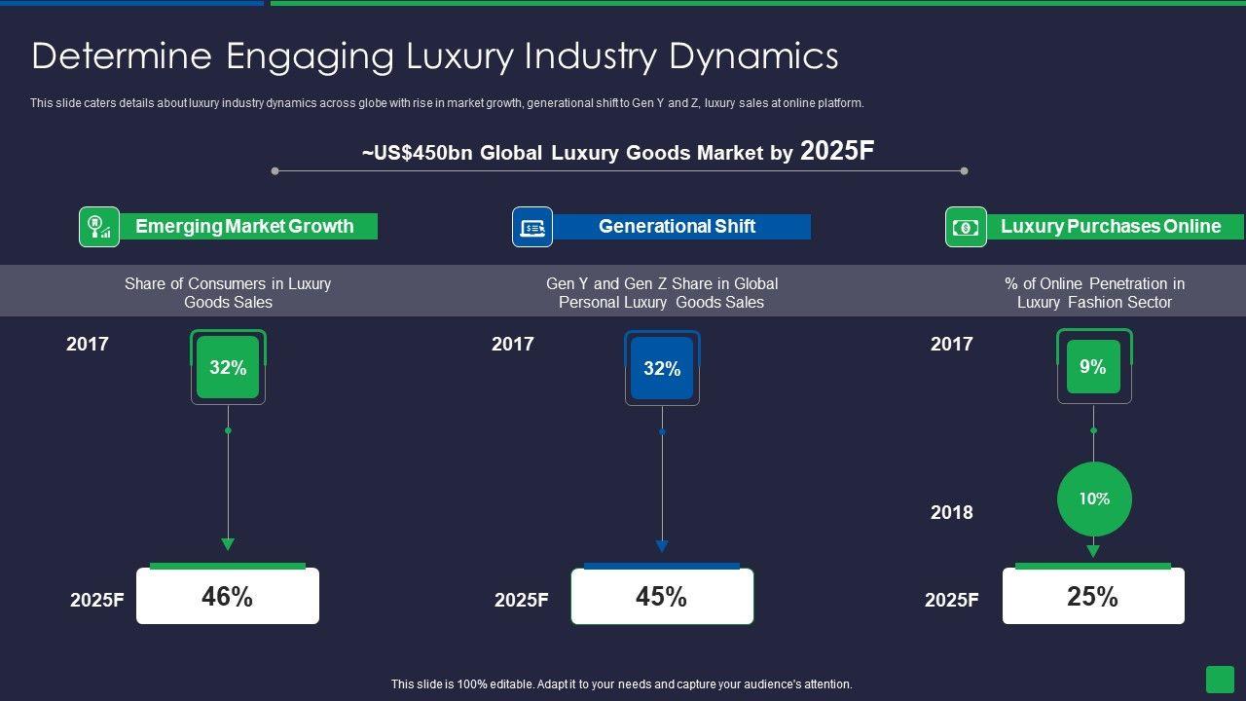Screen dimensions: 1246x701
Task: Select the 46% forecast box
Action: pyautogui.click(x=228, y=597)
